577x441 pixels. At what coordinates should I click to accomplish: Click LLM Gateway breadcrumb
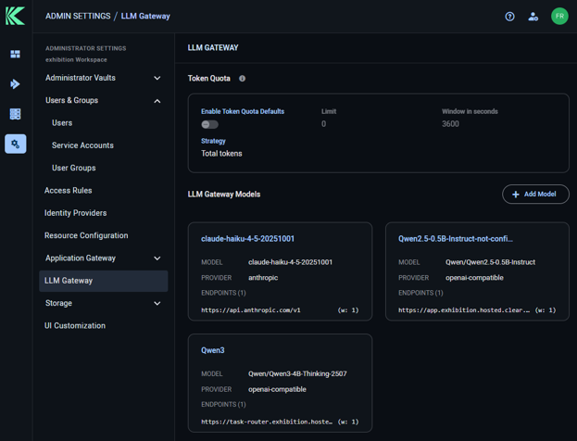(x=145, y=16)
